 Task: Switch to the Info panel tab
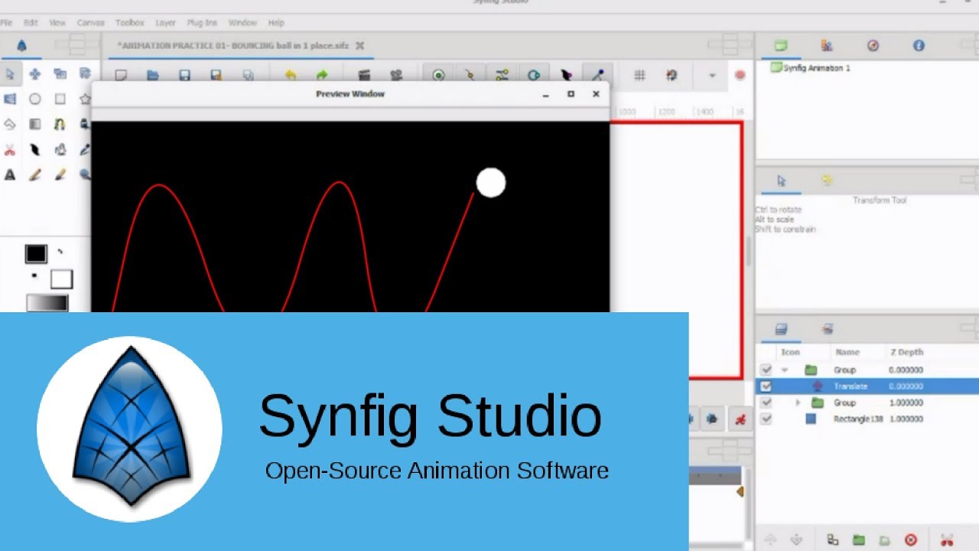919,46
